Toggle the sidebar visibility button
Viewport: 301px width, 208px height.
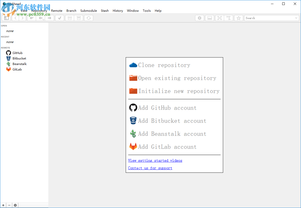point(6,18)
